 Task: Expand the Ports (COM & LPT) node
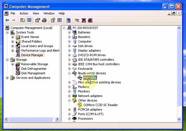[x=69, y=114]
